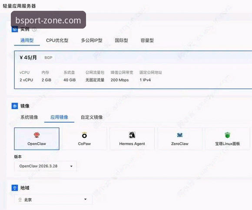Select the 应用镜像 tab
Viewport: 252px width, 210px height.
(59, 117)
